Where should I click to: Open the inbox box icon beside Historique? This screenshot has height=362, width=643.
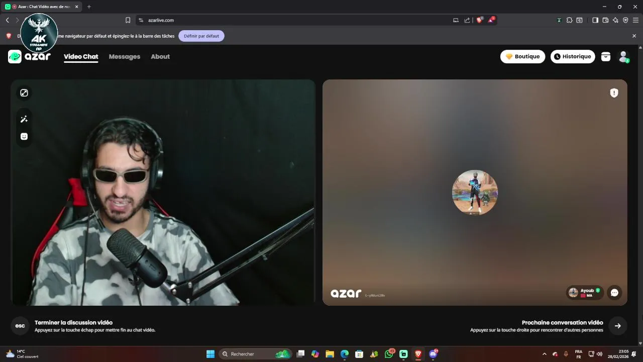coord(606,57)
